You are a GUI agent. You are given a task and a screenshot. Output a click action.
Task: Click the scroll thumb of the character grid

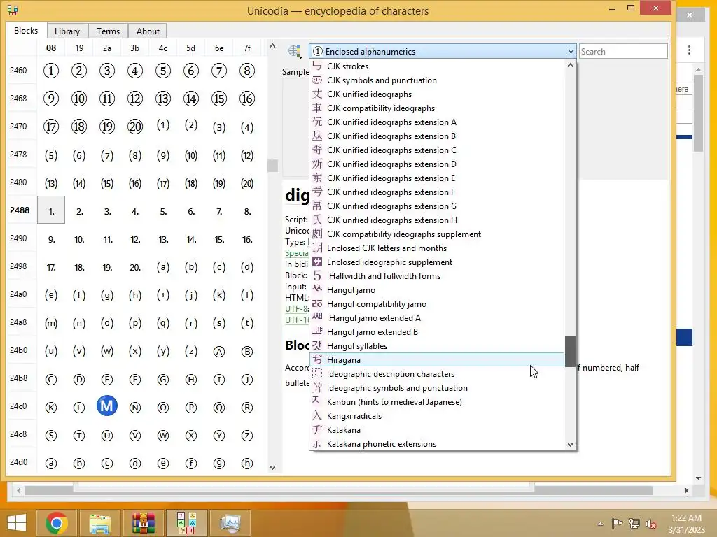tap(272, 165)
